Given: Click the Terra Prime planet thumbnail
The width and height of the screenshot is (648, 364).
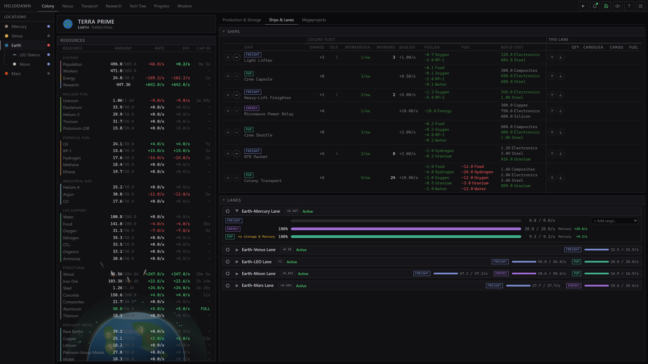Looking at the screenshot, I should [x=68, y=24].
